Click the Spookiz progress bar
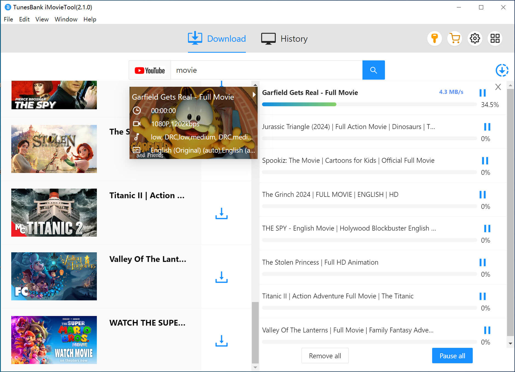 point(369,172)
